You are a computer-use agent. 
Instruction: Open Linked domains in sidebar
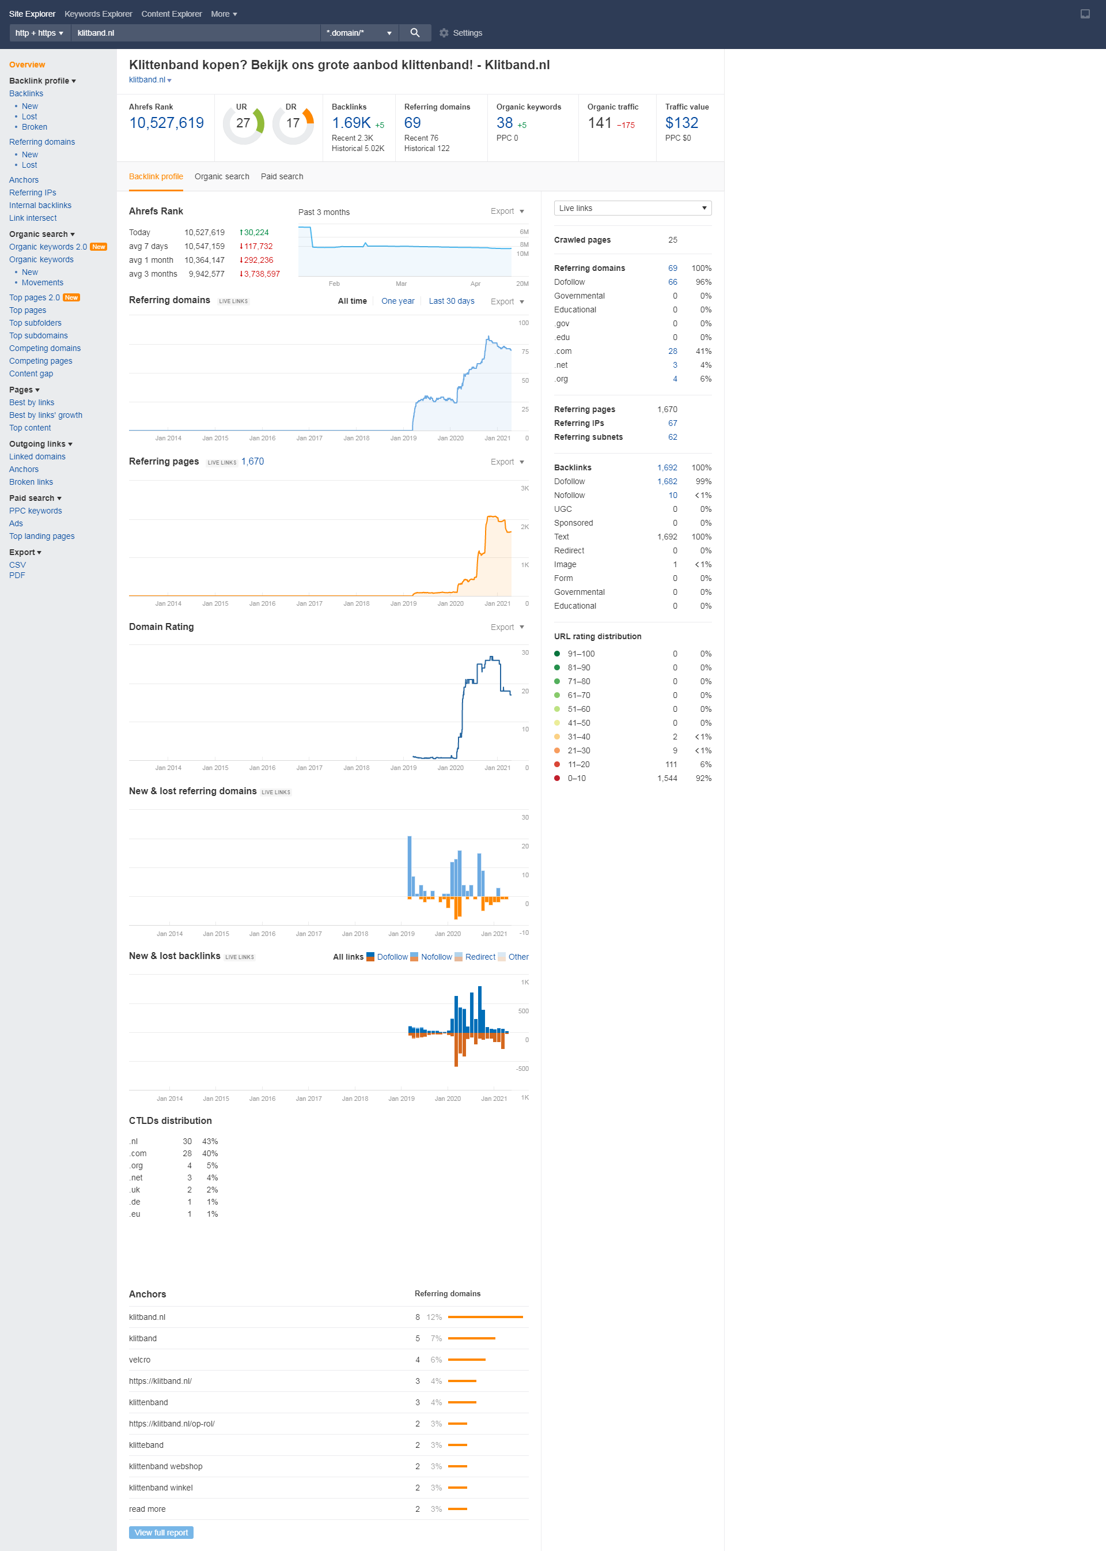click(x=37, y=456)
